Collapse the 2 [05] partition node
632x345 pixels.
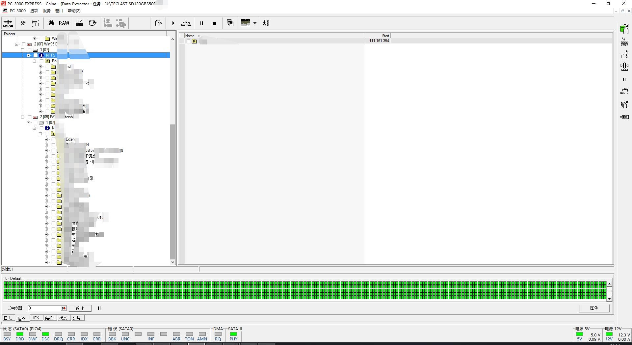22,117
